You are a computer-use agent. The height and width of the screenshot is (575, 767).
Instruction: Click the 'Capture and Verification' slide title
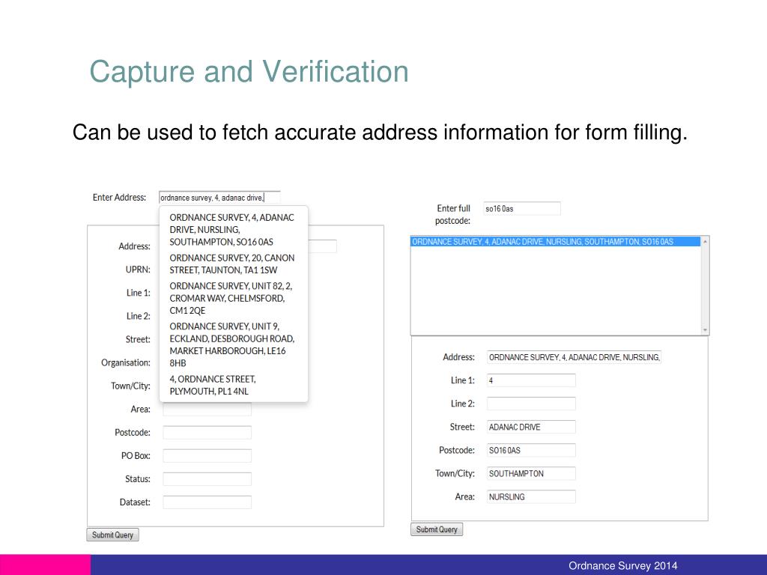click(x=249, y=72)
